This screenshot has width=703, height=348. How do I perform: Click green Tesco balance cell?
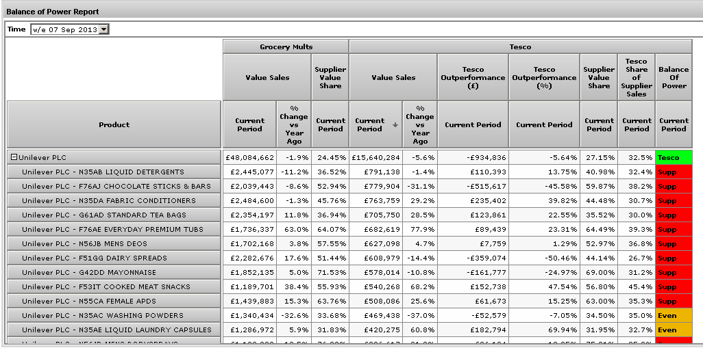pyautogui.click(x=674, y=157)
